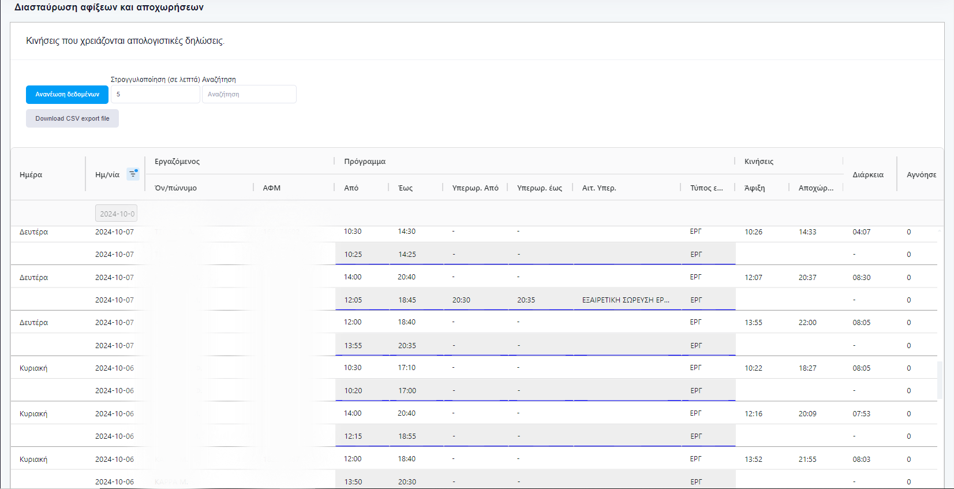This screenshot has width=954, height=489.
Task: Click the Αιτ. Υπερ. column header
Action: click(599, 188)
